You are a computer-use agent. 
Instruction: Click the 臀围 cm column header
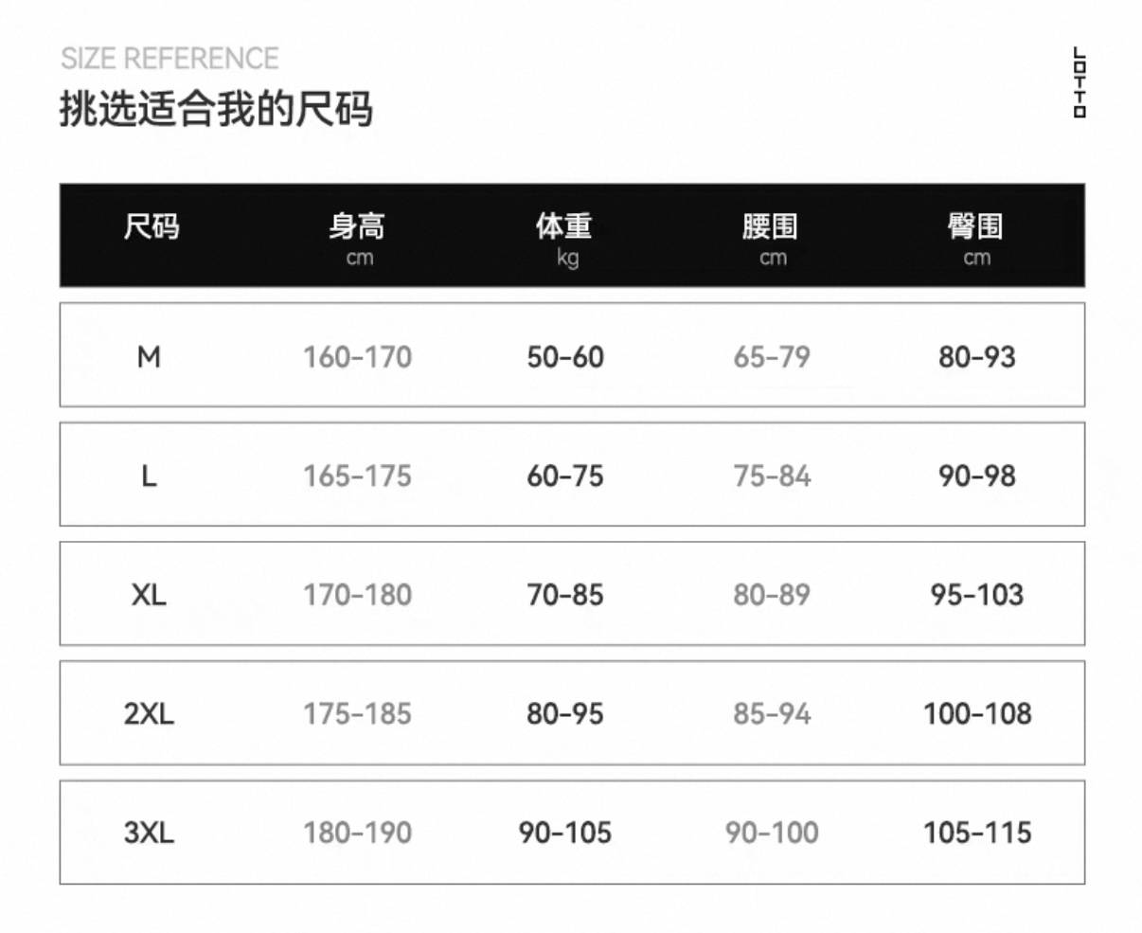coord(976,239)
